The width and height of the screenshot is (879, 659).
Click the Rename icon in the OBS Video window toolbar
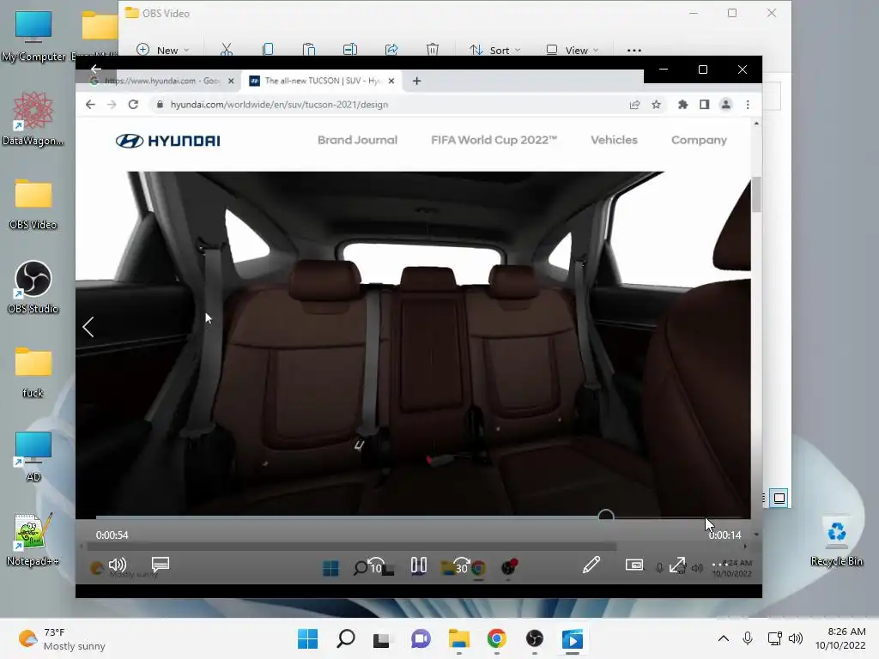coord(350,50)
